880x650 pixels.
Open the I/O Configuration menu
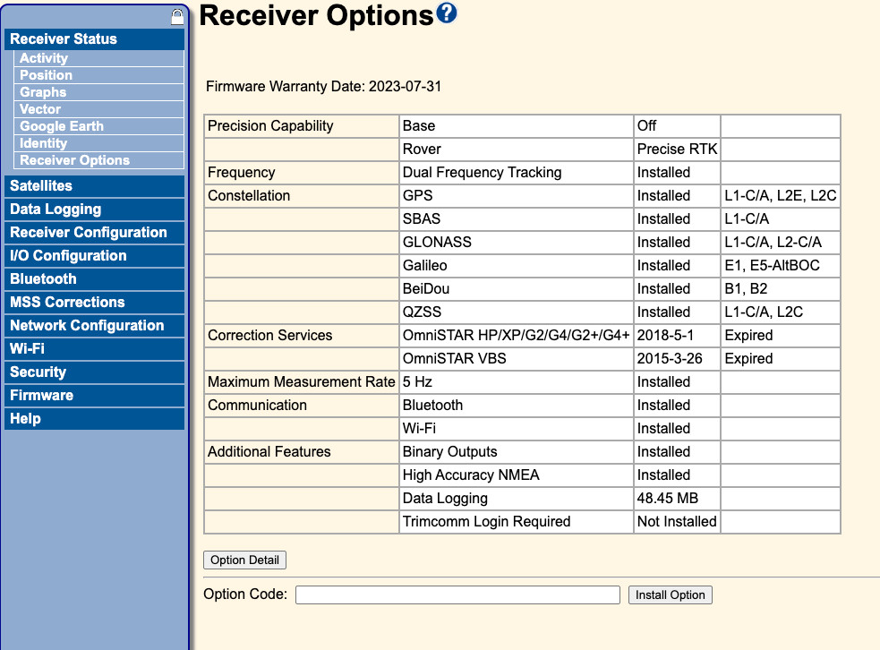(x=94, y=256)
